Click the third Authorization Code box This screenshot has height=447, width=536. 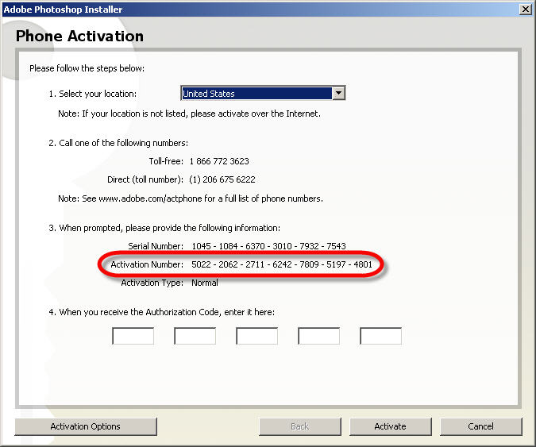pos(256,336)
